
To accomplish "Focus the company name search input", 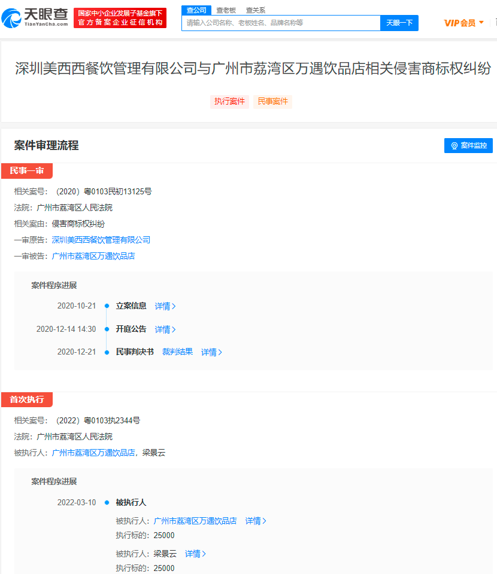I will point(281,23).
